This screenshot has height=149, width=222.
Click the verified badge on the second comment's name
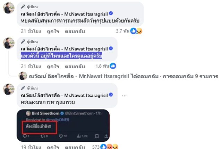click(111, 49)
